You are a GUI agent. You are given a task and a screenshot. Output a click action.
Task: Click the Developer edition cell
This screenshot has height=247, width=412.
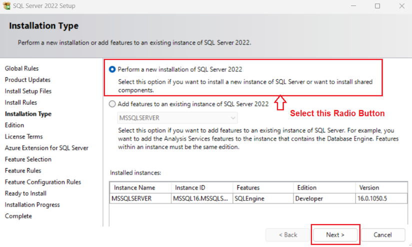click(x=324, y=199)
